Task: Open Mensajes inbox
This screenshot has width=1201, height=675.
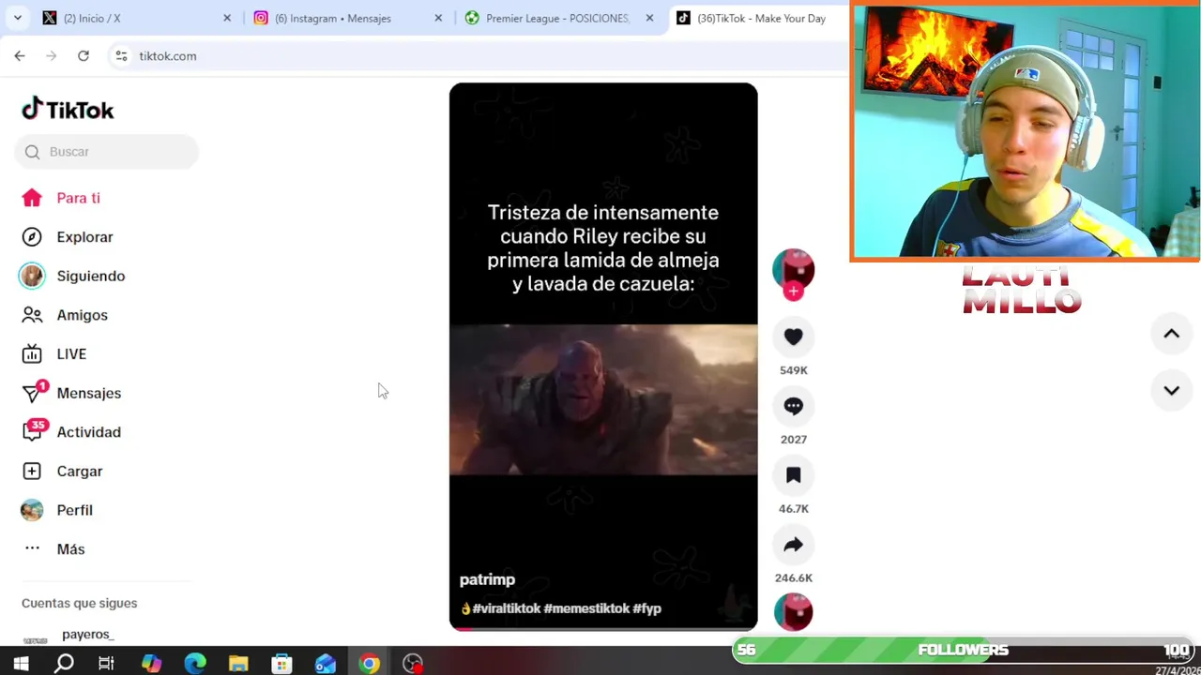Action: point(88,394)
